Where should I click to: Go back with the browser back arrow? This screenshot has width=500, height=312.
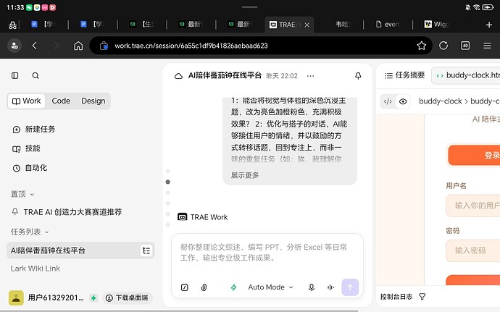pyautogui.click(x=35, y=46)
